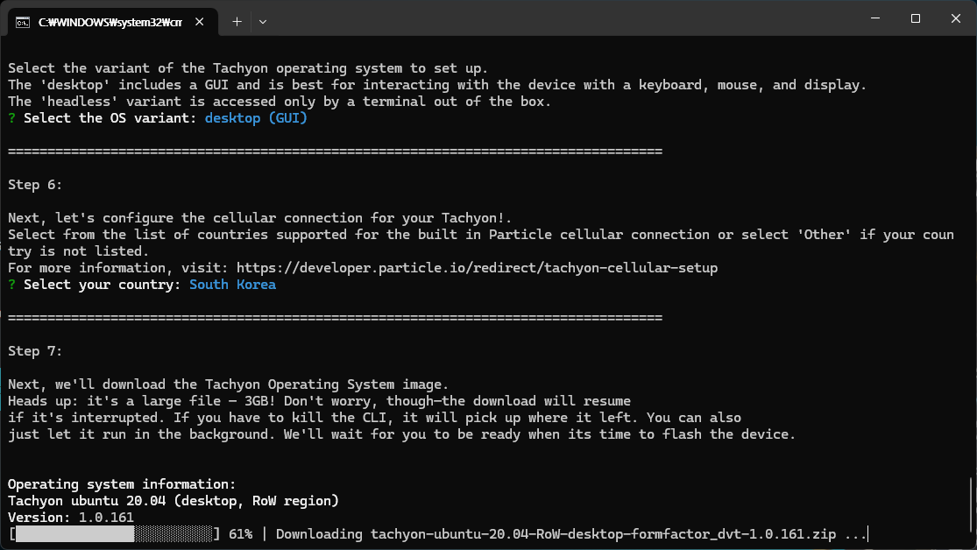Open a new terminal tab
977x550 pixels.
(x=237, y=22)
